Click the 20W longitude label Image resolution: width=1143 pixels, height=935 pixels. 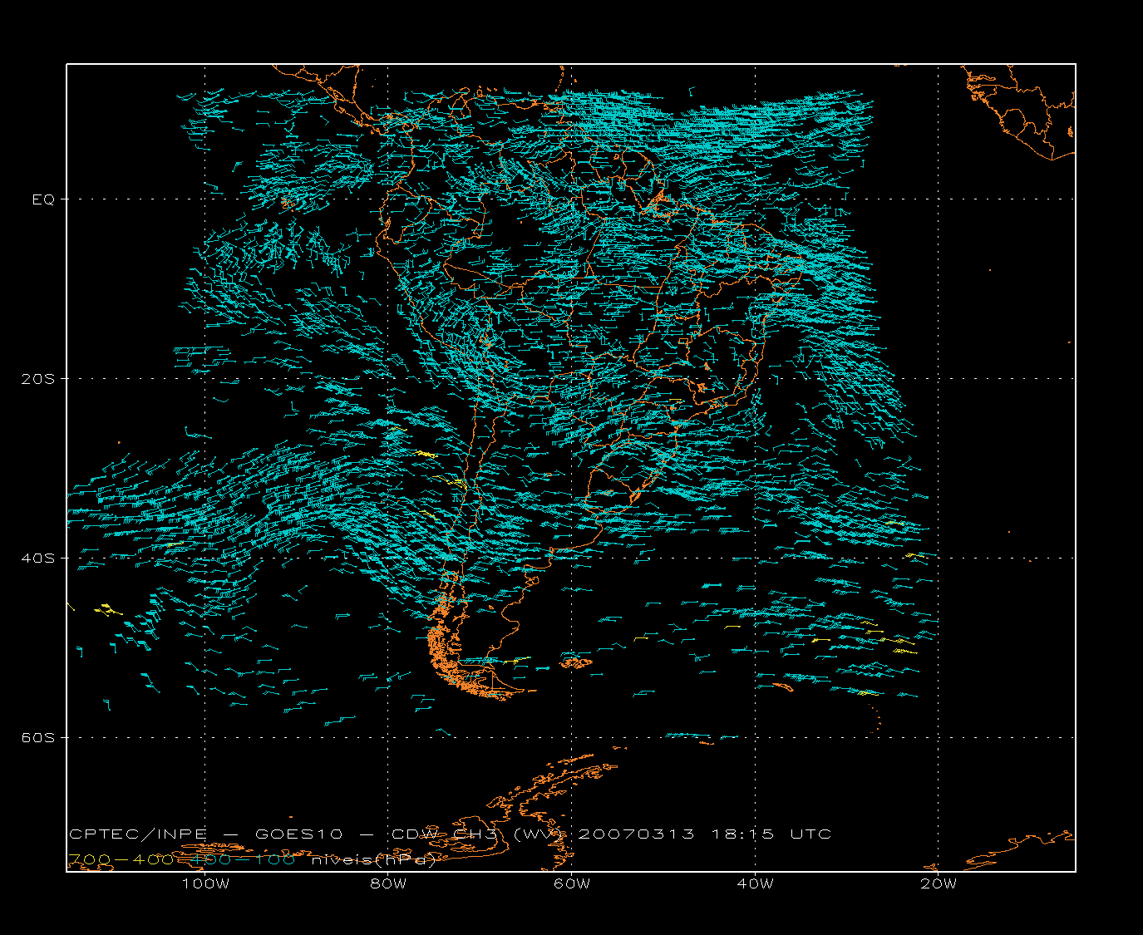point(939,883)
